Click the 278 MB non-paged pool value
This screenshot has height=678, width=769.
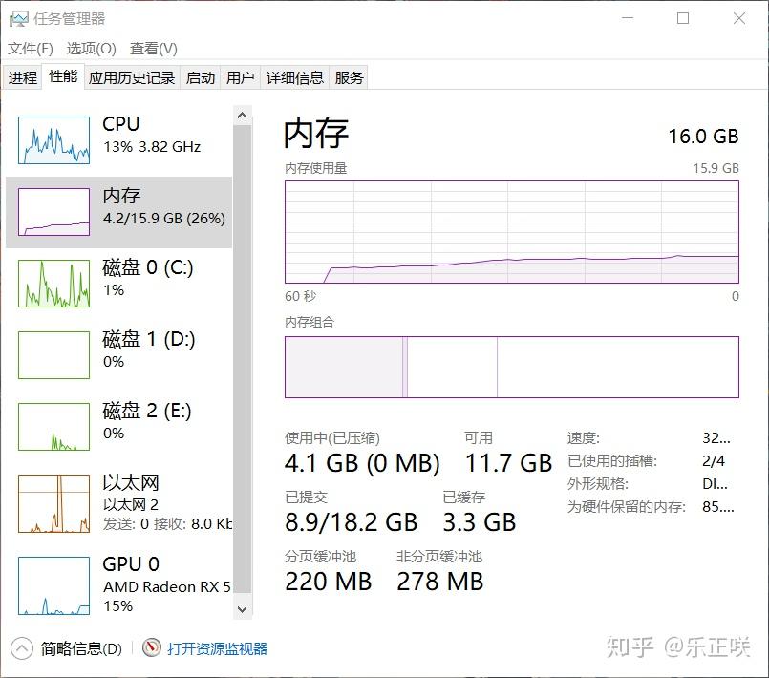440,582
